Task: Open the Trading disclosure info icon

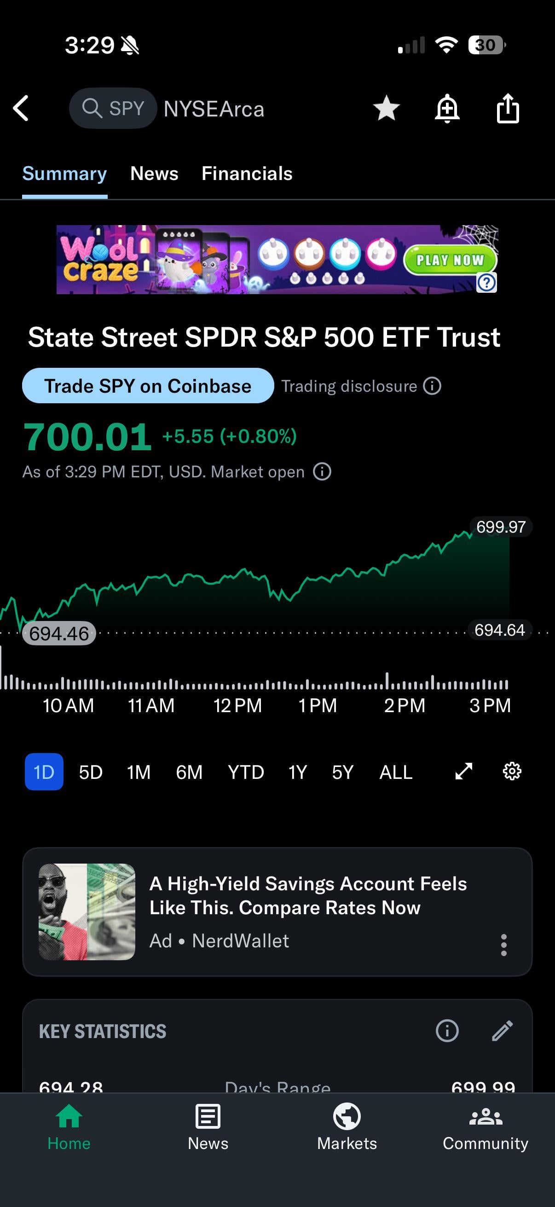Action: pyautogui.click(x=432, y=386)
